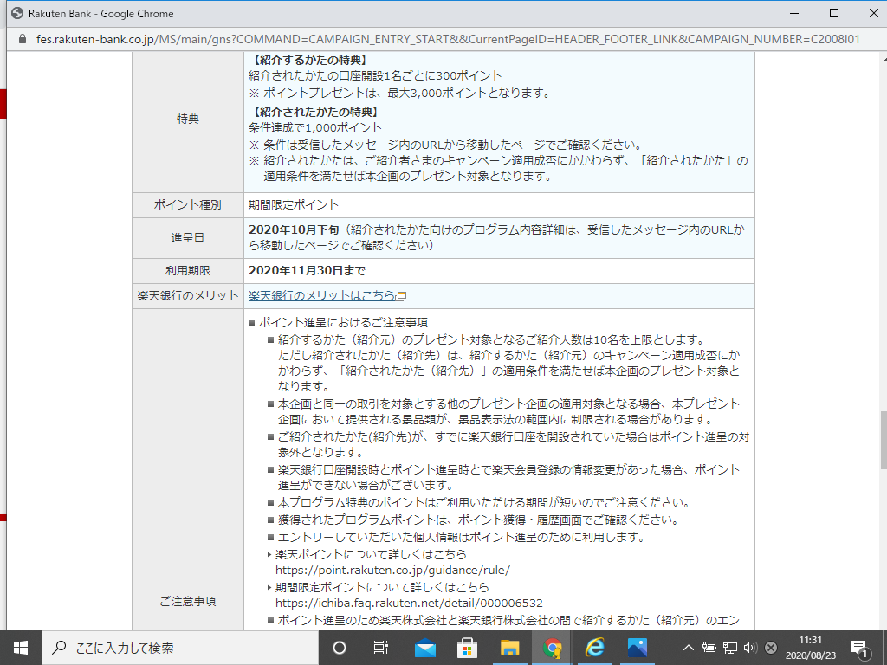Click the 2020年10月下旬 date text
The image size is (887, 665).
(x=295, y=229)
